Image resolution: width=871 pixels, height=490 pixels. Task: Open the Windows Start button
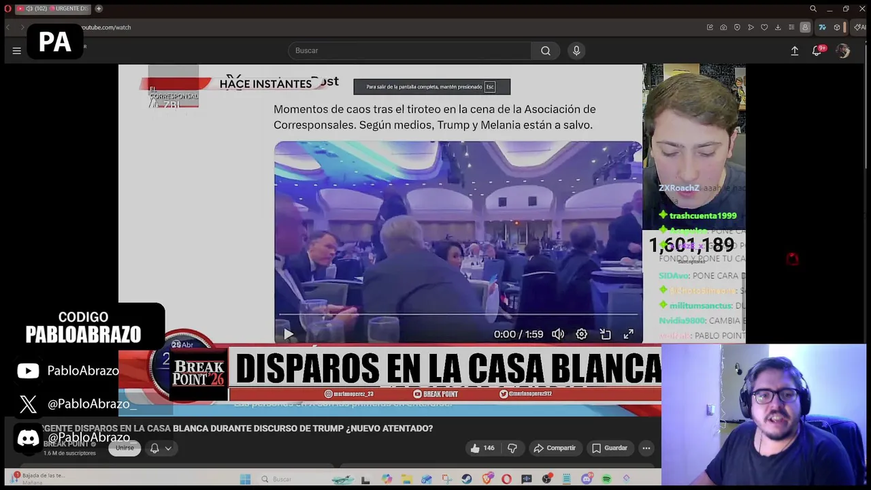tap(246, 479)
